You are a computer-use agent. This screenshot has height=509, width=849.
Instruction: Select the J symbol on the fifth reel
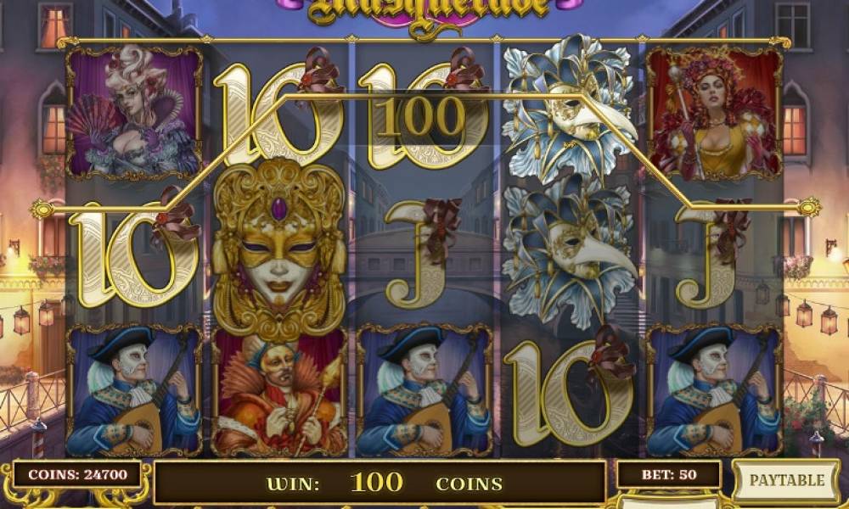pyautogui.click(x=714, y=253)
